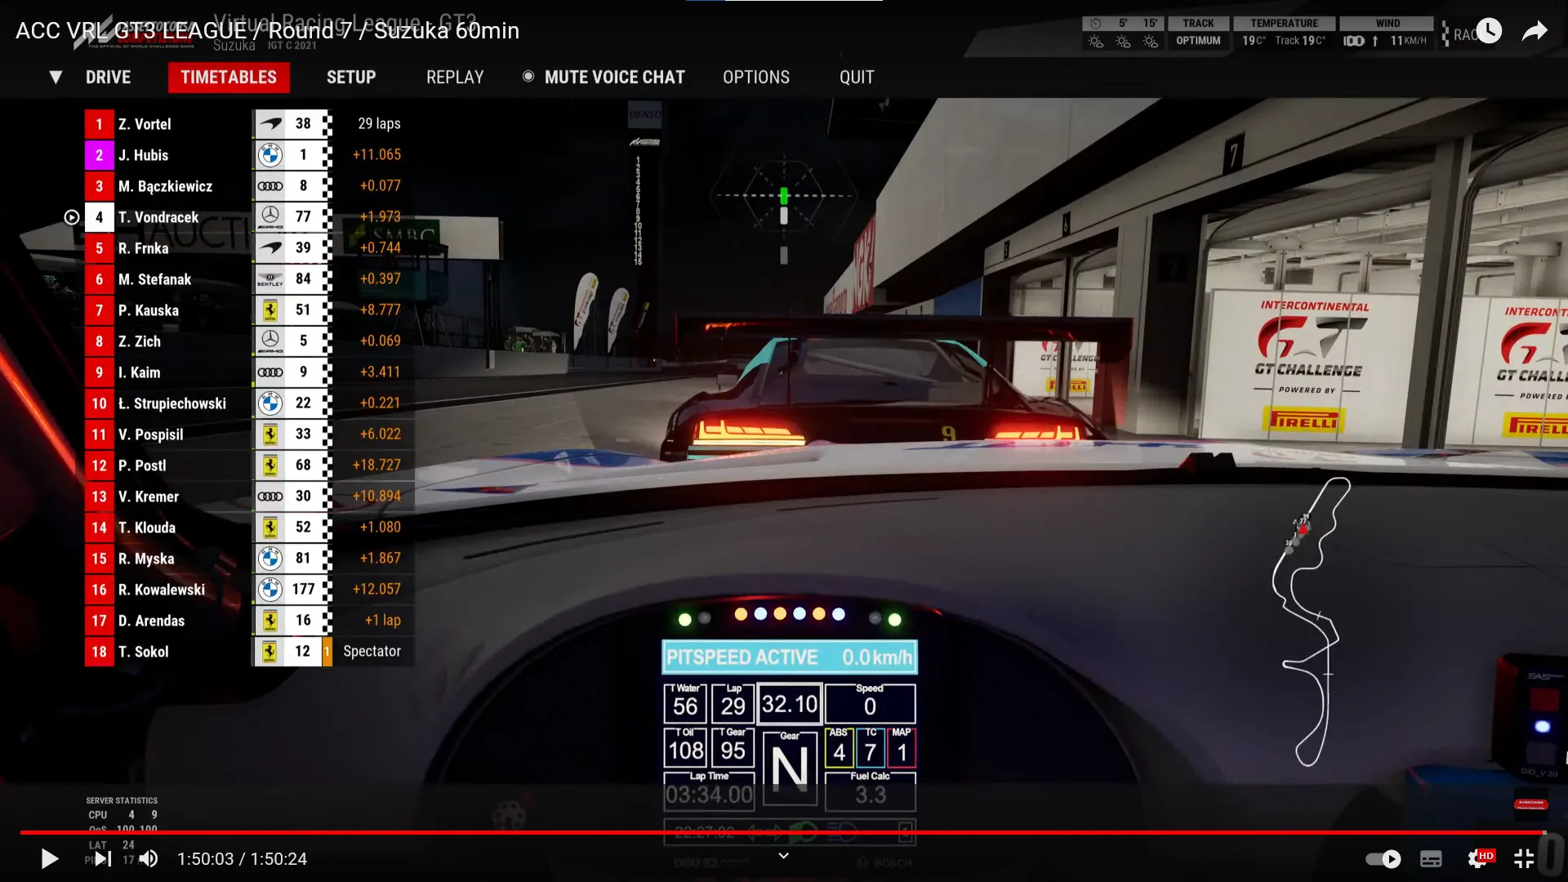Select driver M. Bączkiewicz row
The width and height of the screenshot is (1568, 882).
click(x=249, y=186)
